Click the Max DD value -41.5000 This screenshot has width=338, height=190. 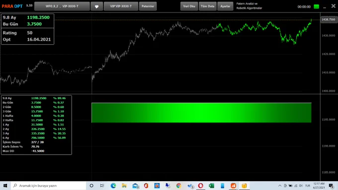pyautogui.click(x=38, y=151)
